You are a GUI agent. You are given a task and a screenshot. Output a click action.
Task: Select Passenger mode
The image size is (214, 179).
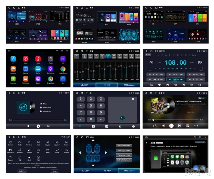tap(124, 155)
